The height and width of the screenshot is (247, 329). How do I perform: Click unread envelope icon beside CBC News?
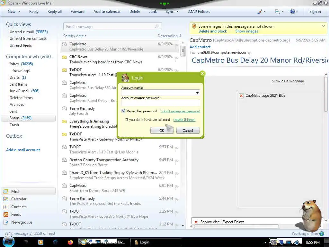[64, 57]
